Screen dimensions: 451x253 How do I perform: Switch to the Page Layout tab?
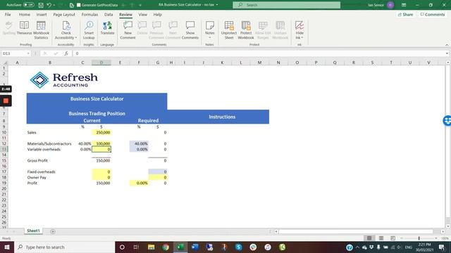[x=64, y=14]
